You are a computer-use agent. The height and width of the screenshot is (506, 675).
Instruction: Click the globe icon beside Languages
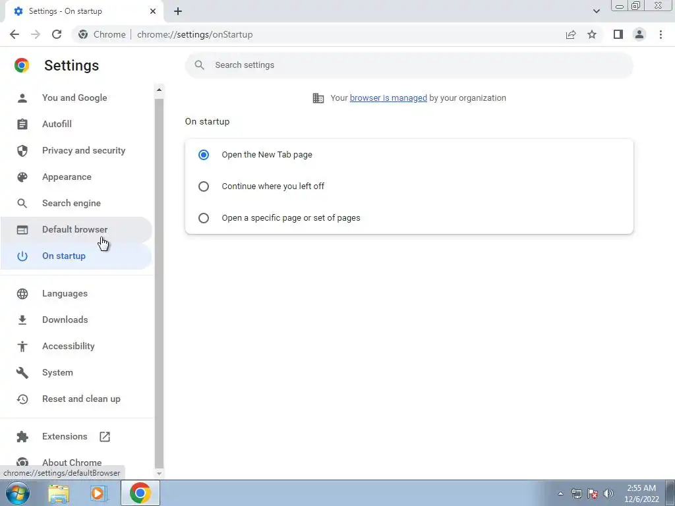(22, 293)
